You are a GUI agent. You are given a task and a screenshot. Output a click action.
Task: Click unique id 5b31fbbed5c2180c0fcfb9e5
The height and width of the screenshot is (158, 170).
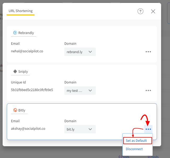tap(32, 90)
